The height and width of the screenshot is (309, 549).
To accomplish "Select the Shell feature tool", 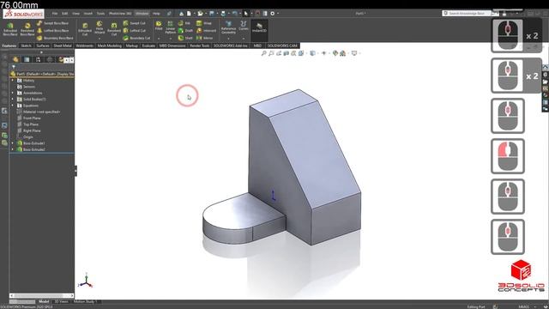I will point(185,38).
